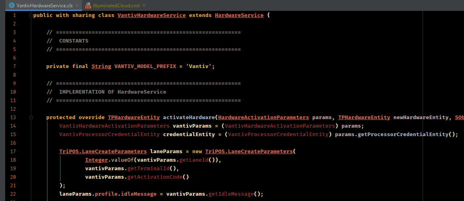464x201 pixels.
Task: Click the 'new' keyword on line 17
Action: pos(197,152)
